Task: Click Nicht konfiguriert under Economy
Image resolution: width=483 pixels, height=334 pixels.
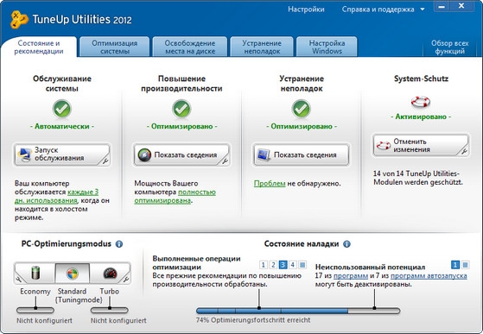Action: 44,320
